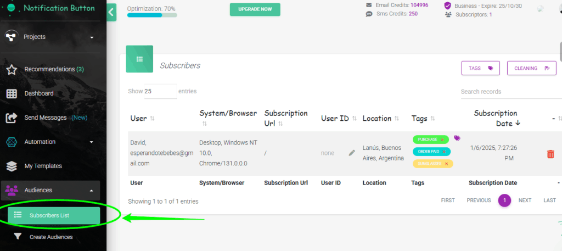
Task: Remove the Purchase tag via its x
Action: point(442,140)
